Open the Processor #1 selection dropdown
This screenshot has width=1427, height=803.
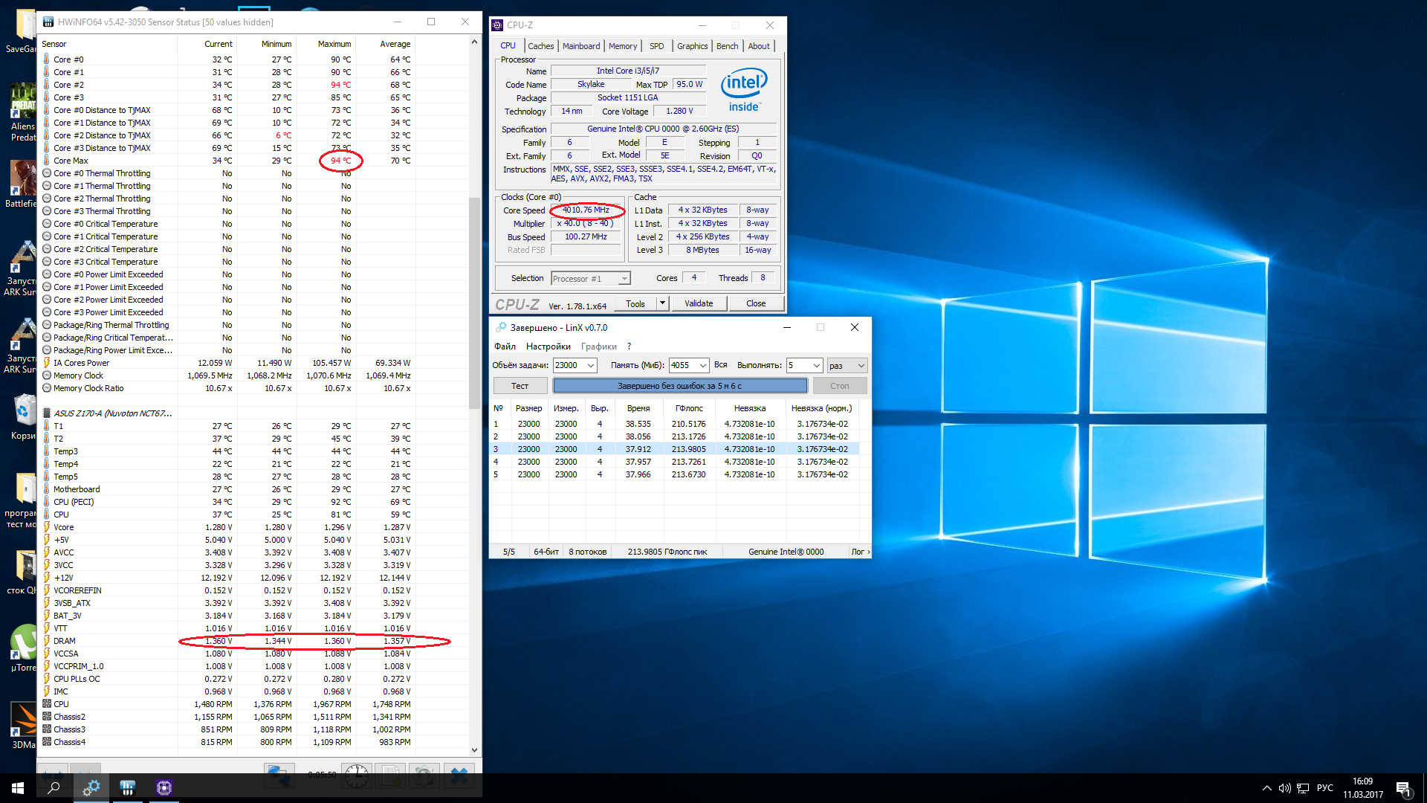point(624,279)
